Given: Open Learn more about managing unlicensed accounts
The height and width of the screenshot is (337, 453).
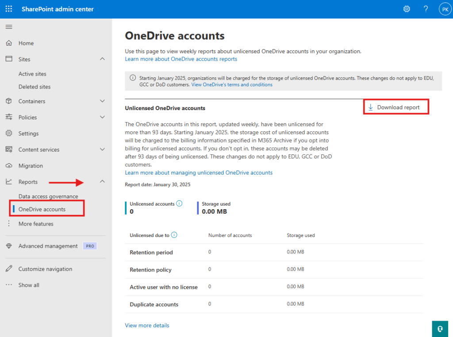Looking at the screenshot, I should [x=199, y=172].
